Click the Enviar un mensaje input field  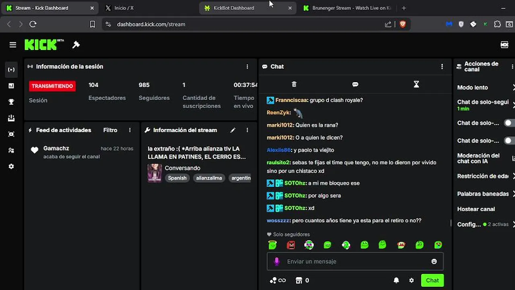pos(355,261)
